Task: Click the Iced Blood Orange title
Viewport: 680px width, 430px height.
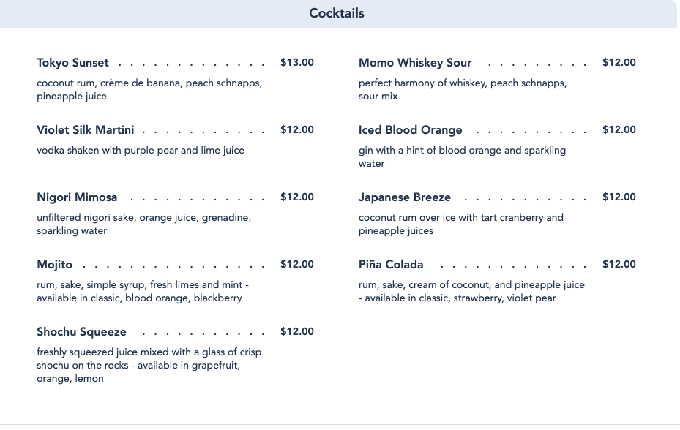Action: [x=411, y=130]
